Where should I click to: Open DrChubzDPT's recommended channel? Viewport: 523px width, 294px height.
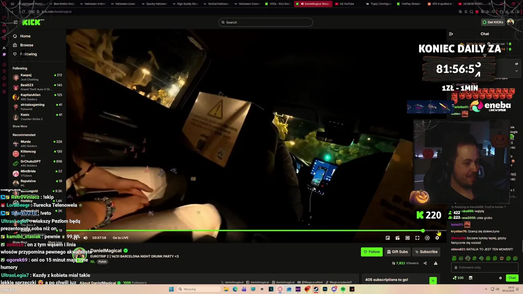pyautogui.click(x=37, y=163)
